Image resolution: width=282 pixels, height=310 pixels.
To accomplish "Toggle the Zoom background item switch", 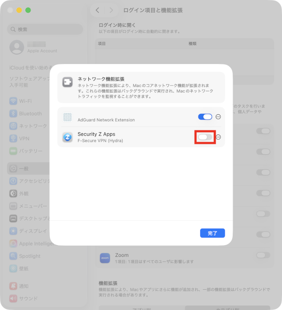I will click(x=263, y=255).
